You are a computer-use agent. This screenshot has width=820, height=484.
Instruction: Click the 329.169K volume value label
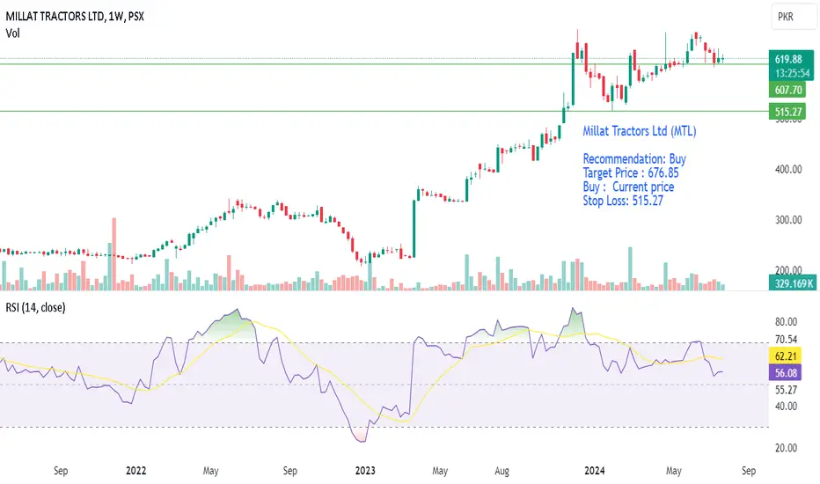[x=794, y=283]
